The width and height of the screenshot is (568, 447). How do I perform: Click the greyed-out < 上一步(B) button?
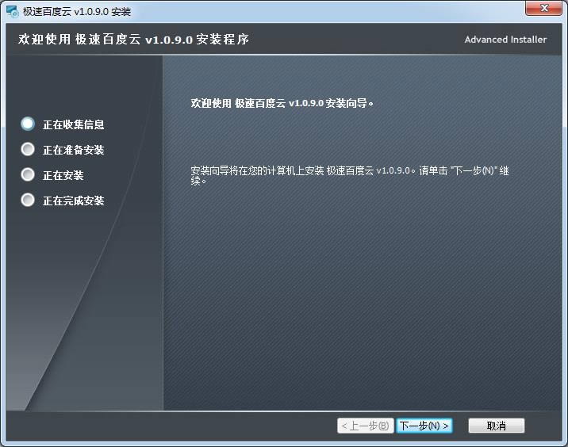click(x=365, y=426)
